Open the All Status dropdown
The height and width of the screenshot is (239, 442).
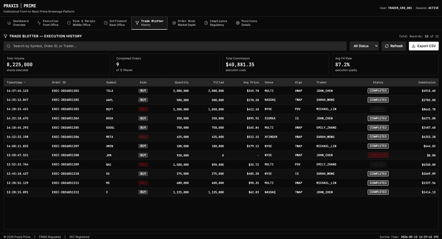[364, 46]
